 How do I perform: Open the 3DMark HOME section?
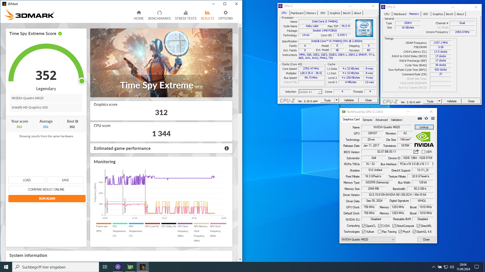[139, 15]
